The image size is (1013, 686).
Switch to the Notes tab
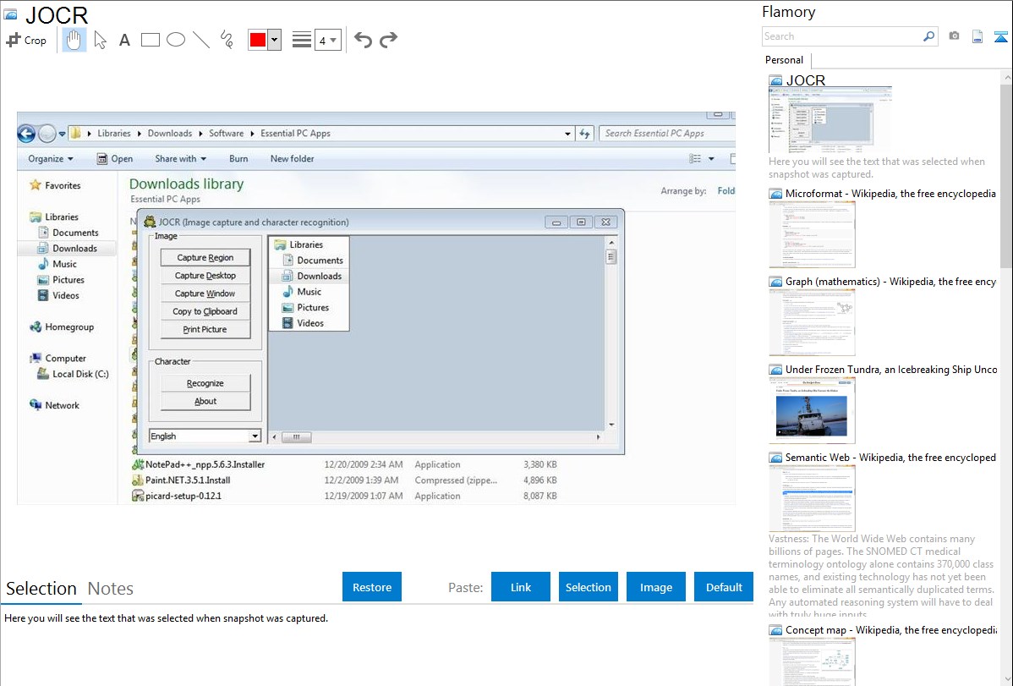pyautogui.click(x=111, y=589)
